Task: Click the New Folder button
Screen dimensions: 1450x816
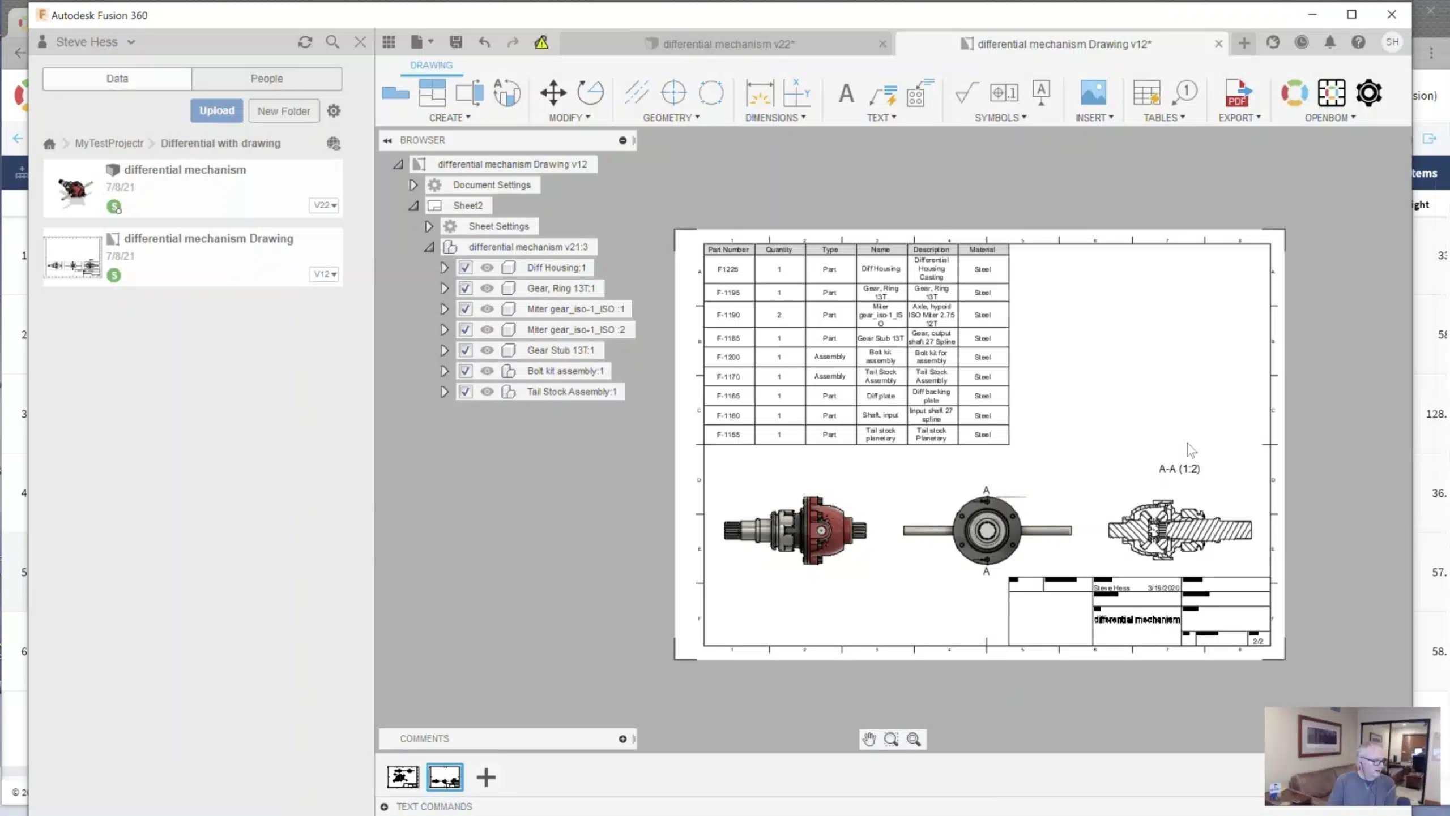Action: pyautogui.click(x=284, y=111)
